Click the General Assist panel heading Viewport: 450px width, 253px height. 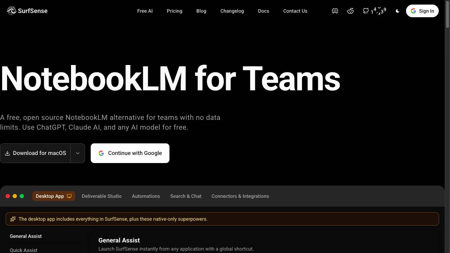(x=119, y=240)
